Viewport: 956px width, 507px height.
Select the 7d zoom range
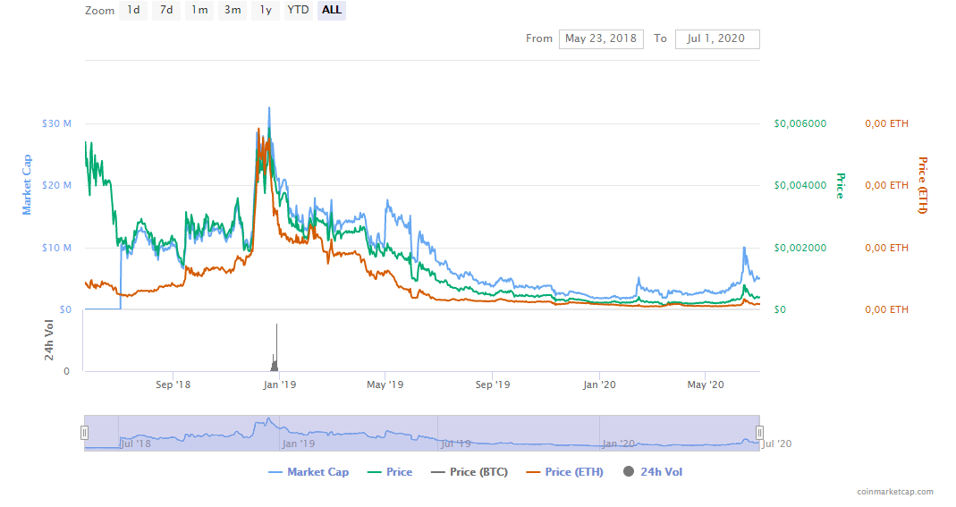coord(165,11)
